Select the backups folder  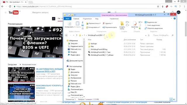[94, 43]
